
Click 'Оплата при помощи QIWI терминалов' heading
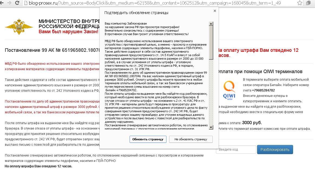point(260,72)
